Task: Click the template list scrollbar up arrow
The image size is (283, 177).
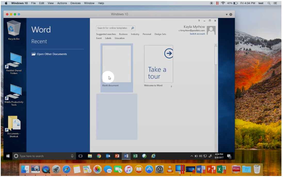Action: (216, 45)
